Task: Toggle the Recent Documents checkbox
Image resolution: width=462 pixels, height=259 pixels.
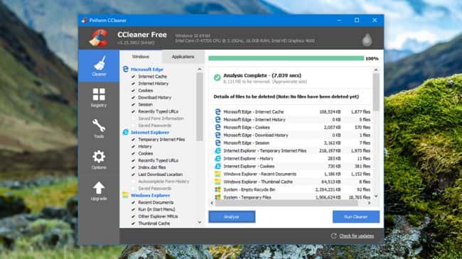Action: tap(133, 202)
